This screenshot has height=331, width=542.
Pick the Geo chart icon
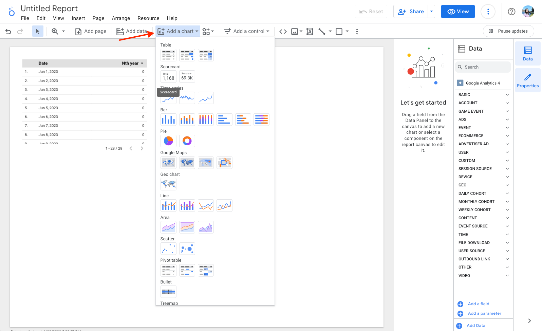[x=168, y=184]
